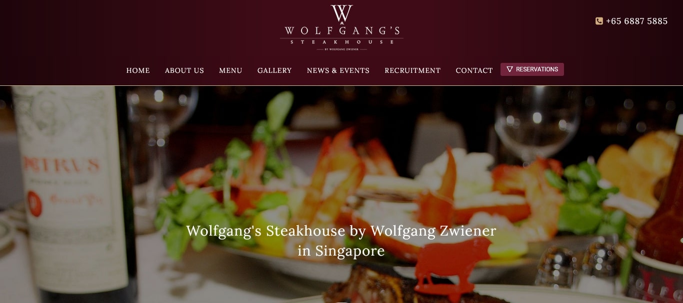This screenshot has width=683, height=303.
Task: Open the Reservations button
Action: tap(532, 69)
